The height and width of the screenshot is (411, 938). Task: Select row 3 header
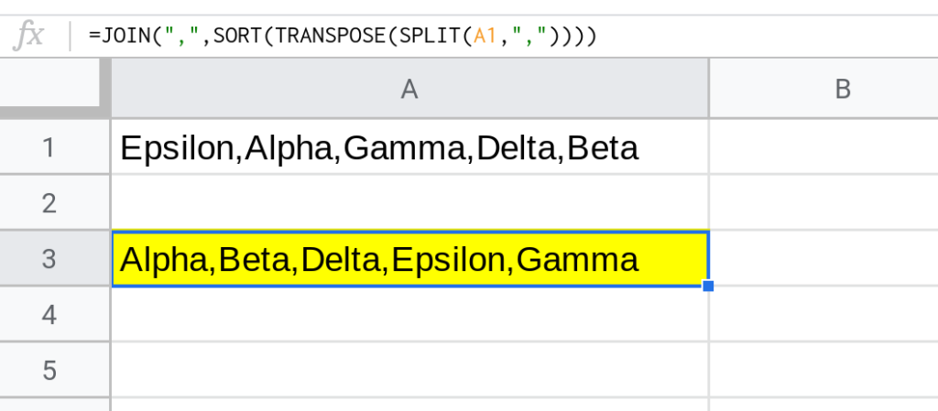click(49, 259)
